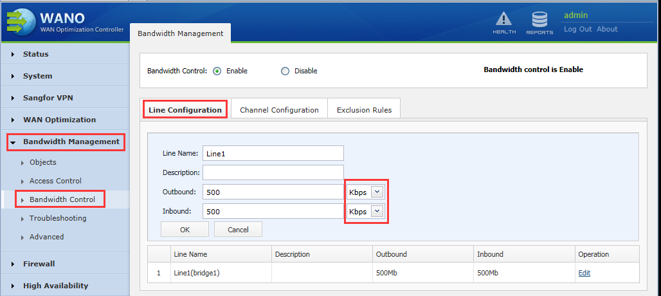Screen dimensions: 661x296
Task: Open Troubleshooting in the sidebar
Action: pyautogui.click(x=58, y=218)
